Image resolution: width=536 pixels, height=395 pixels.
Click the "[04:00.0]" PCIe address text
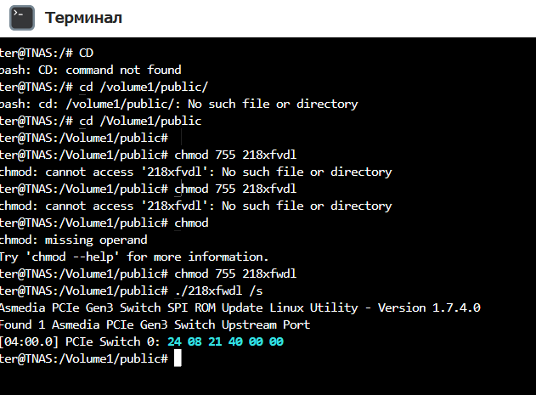pos(30,342)
